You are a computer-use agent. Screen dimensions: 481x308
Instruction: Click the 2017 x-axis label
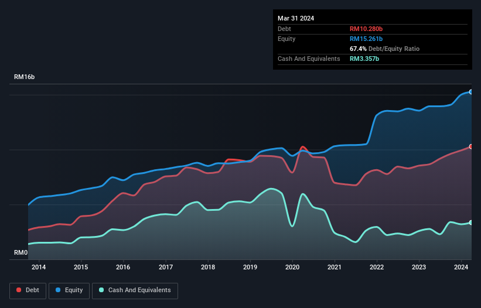(x=166, y=267)
